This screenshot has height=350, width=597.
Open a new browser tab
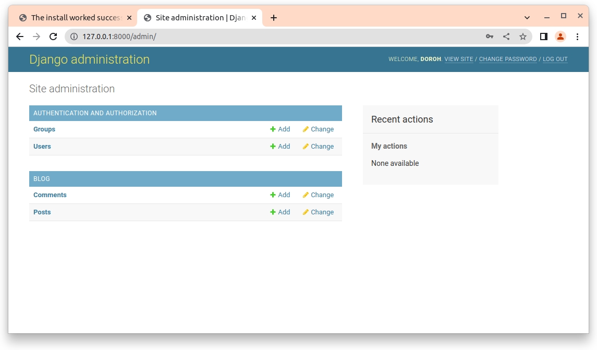(274, 18)
